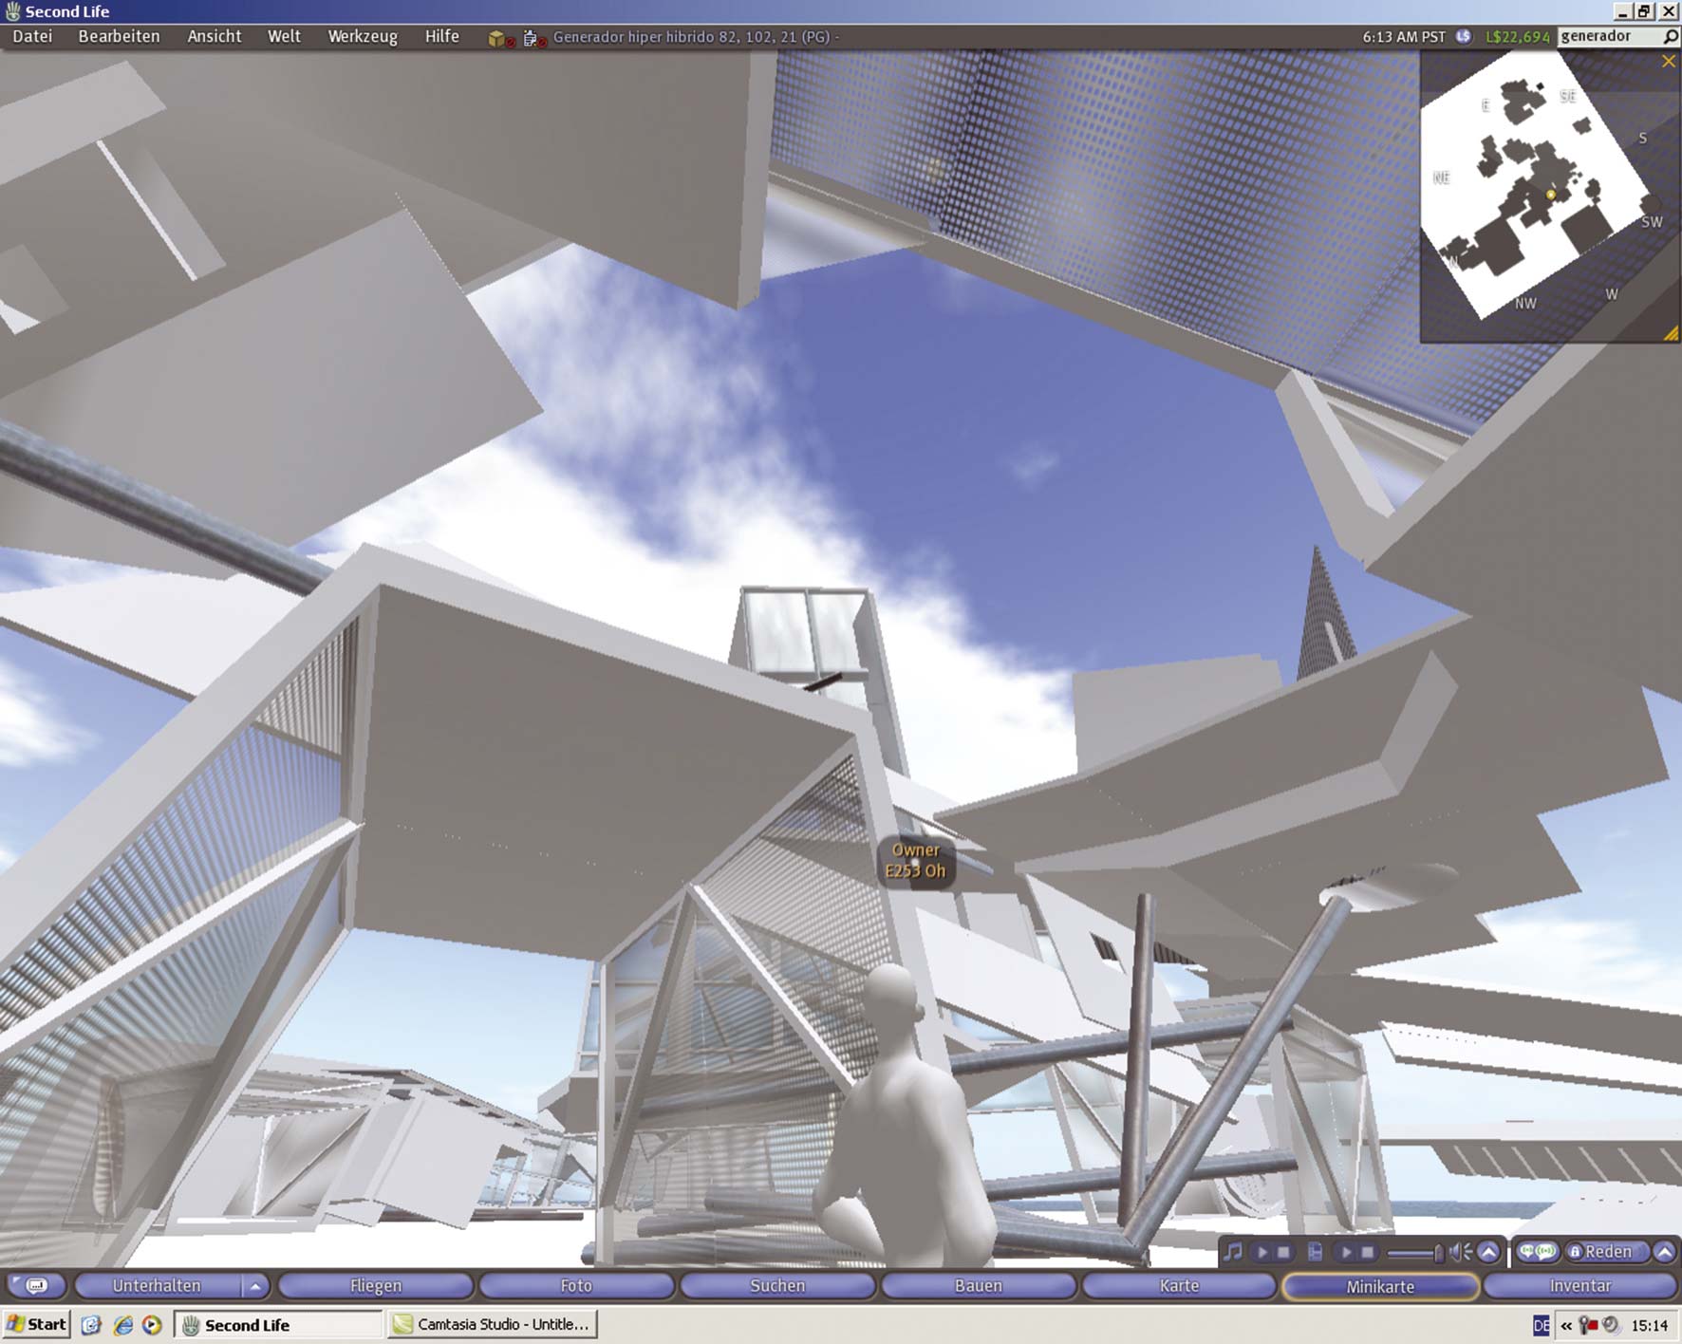Click the movie film-strip media icon
1682x1344 pixels.
pyautogui.click(x=1315, y=1252)
